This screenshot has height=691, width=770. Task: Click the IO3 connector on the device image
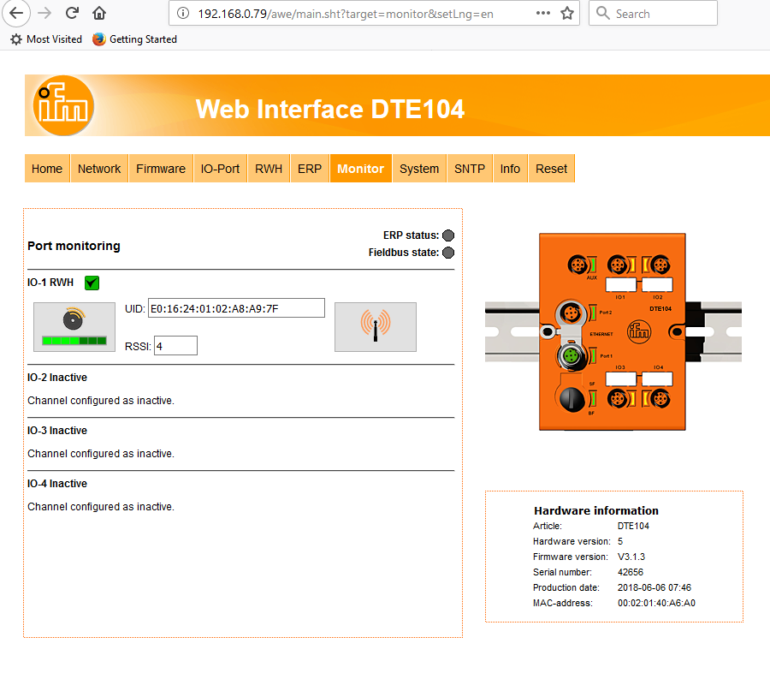click(x=618, y=398)
